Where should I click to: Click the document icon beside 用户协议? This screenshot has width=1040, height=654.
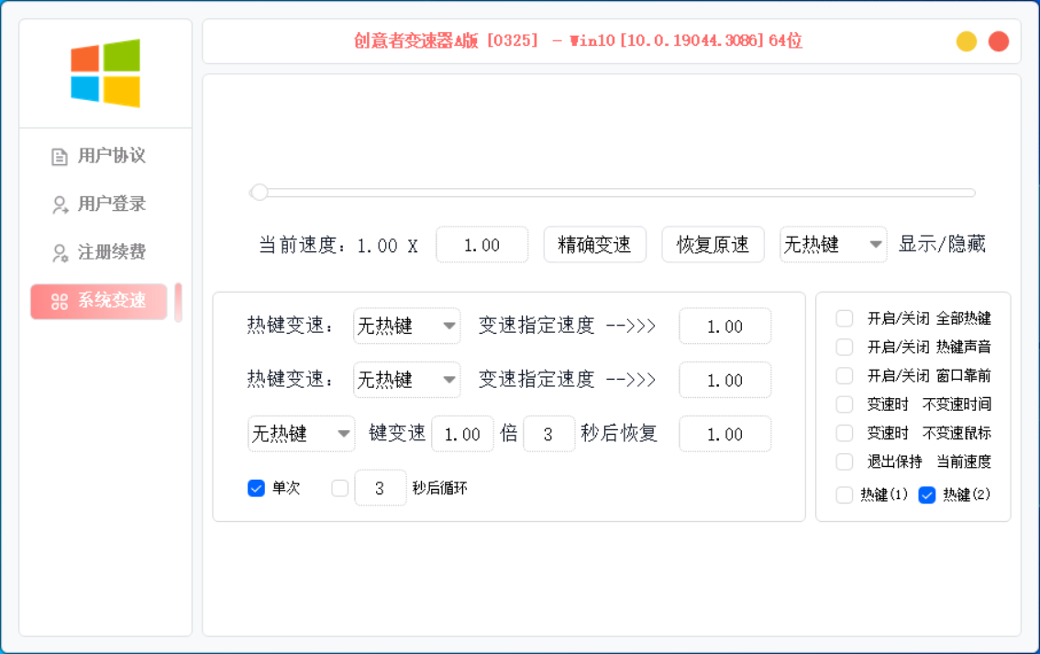[60, 157]
